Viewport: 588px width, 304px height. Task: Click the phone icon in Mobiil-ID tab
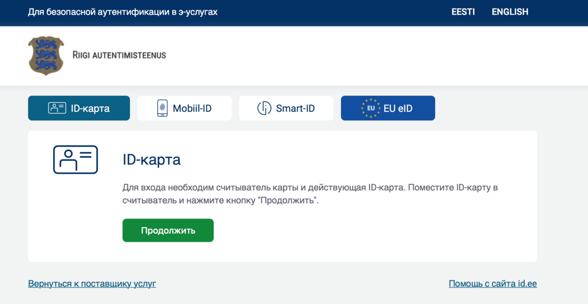tap(162, 108)
